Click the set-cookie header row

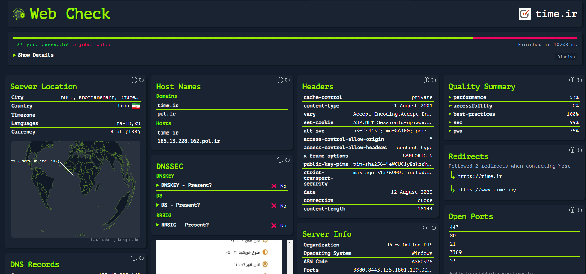(368, 122)
